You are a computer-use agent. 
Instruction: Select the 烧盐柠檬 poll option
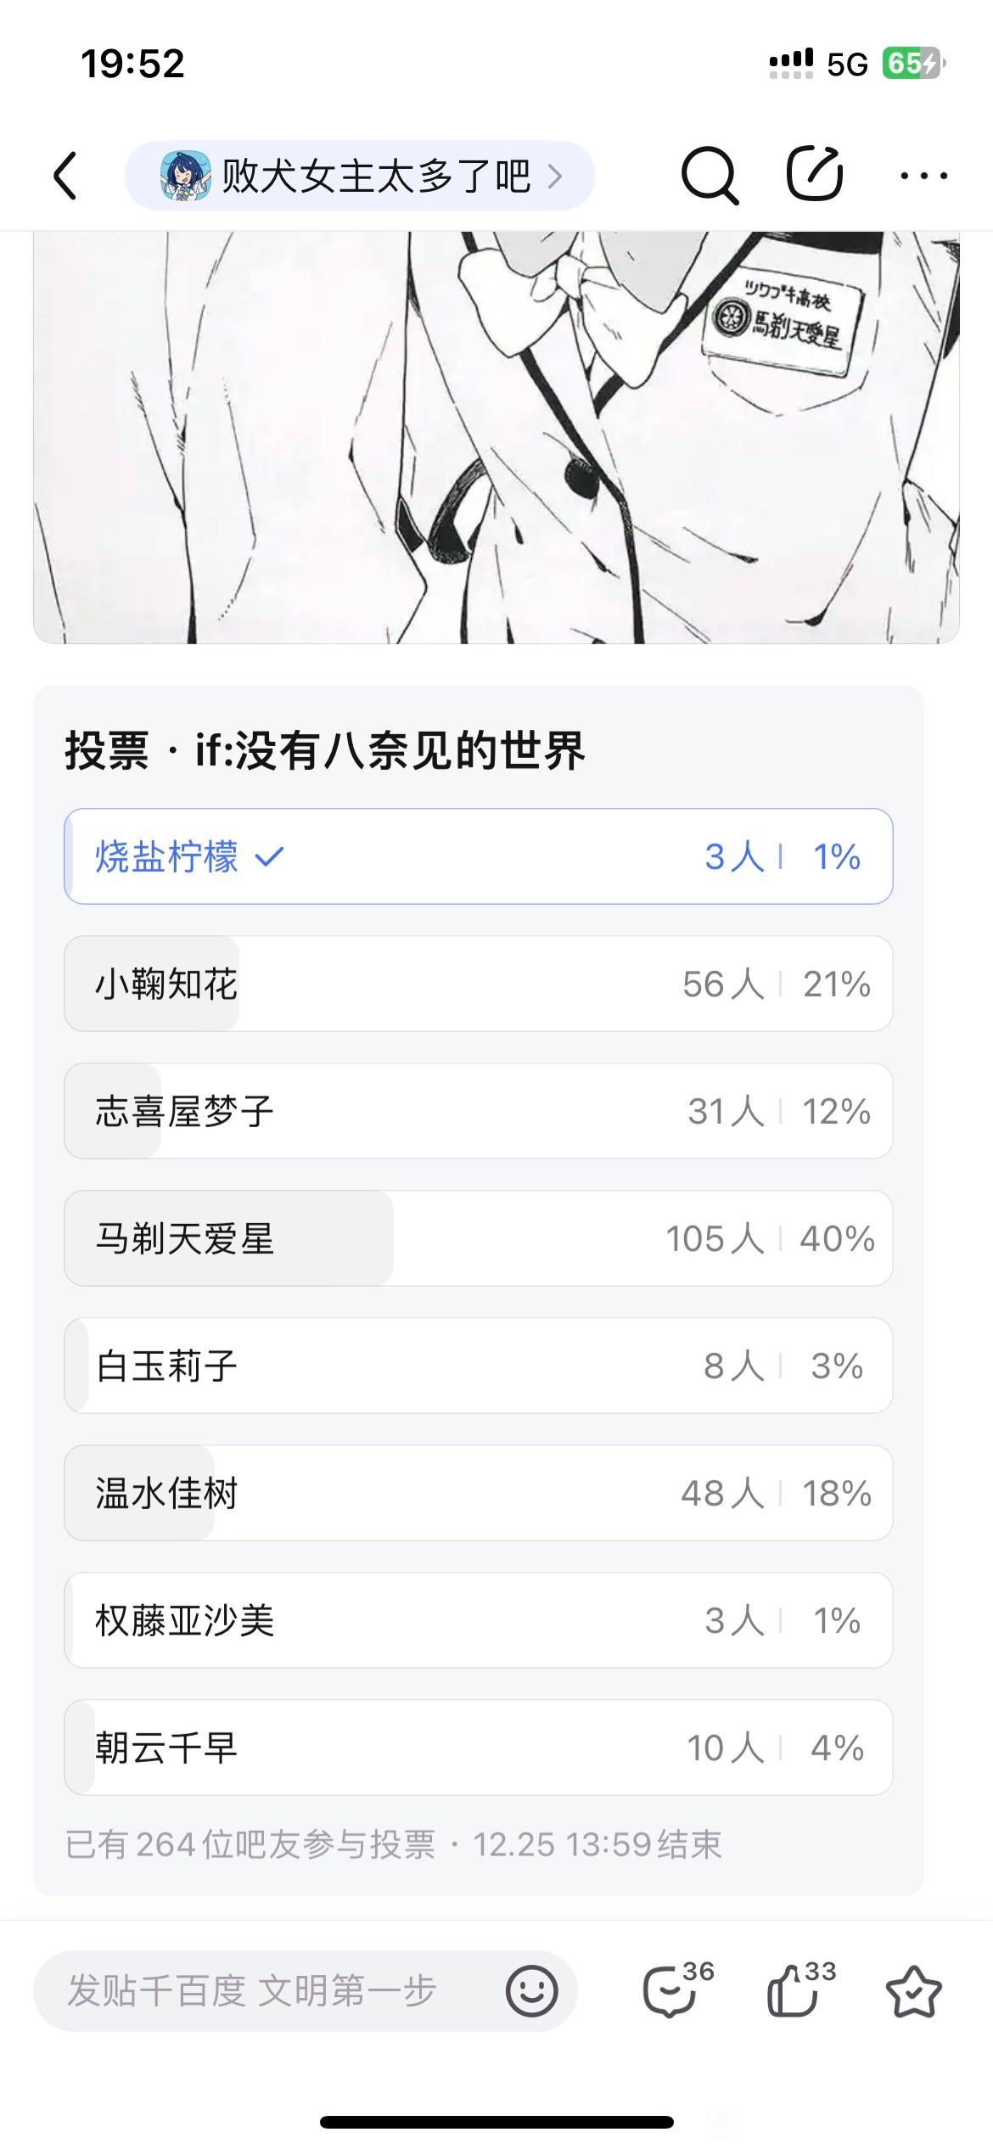point(479,856)
